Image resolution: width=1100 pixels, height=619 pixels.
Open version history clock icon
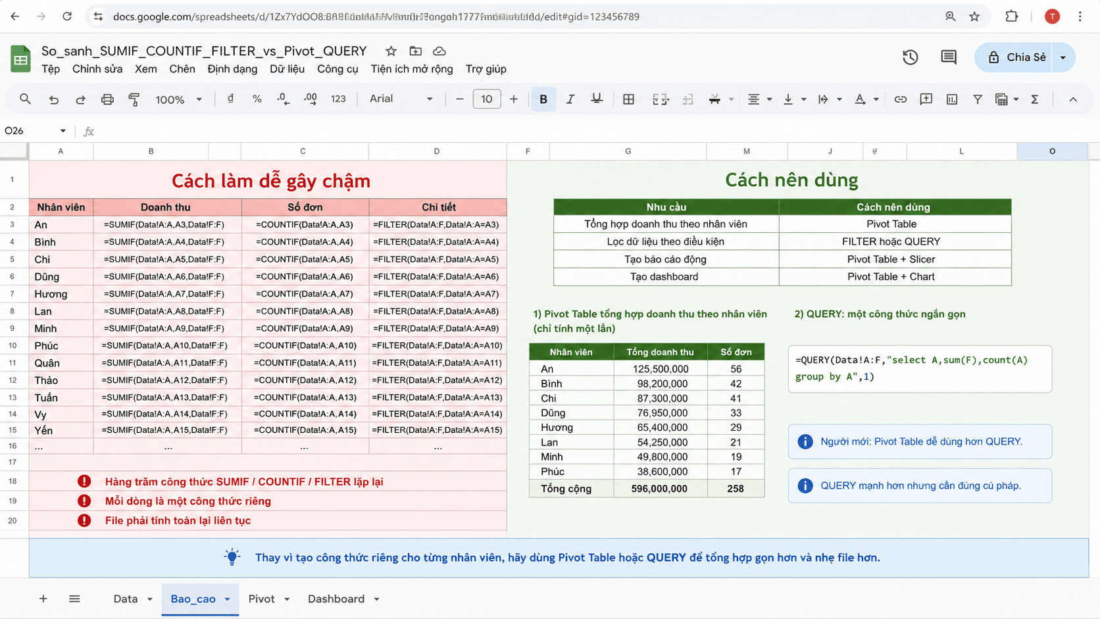(910, 57)
